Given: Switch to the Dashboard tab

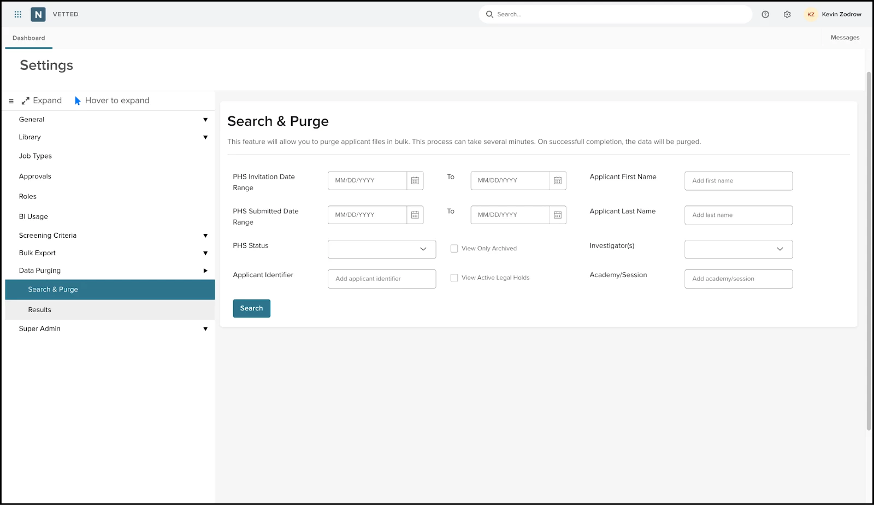Looking at the screenshot, I should pyautogui.click(x=29, y=38).
